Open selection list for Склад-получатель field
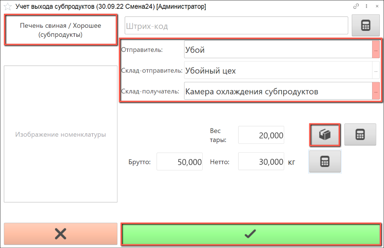 [x=376, y=92]
